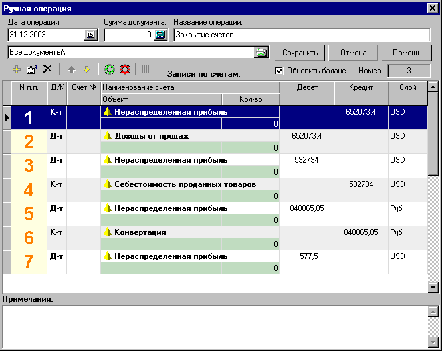The image size is (442, 351).
Task: Click pyramid icon for Себестоимость проданных товаров
Action: [x=108, y=184]
